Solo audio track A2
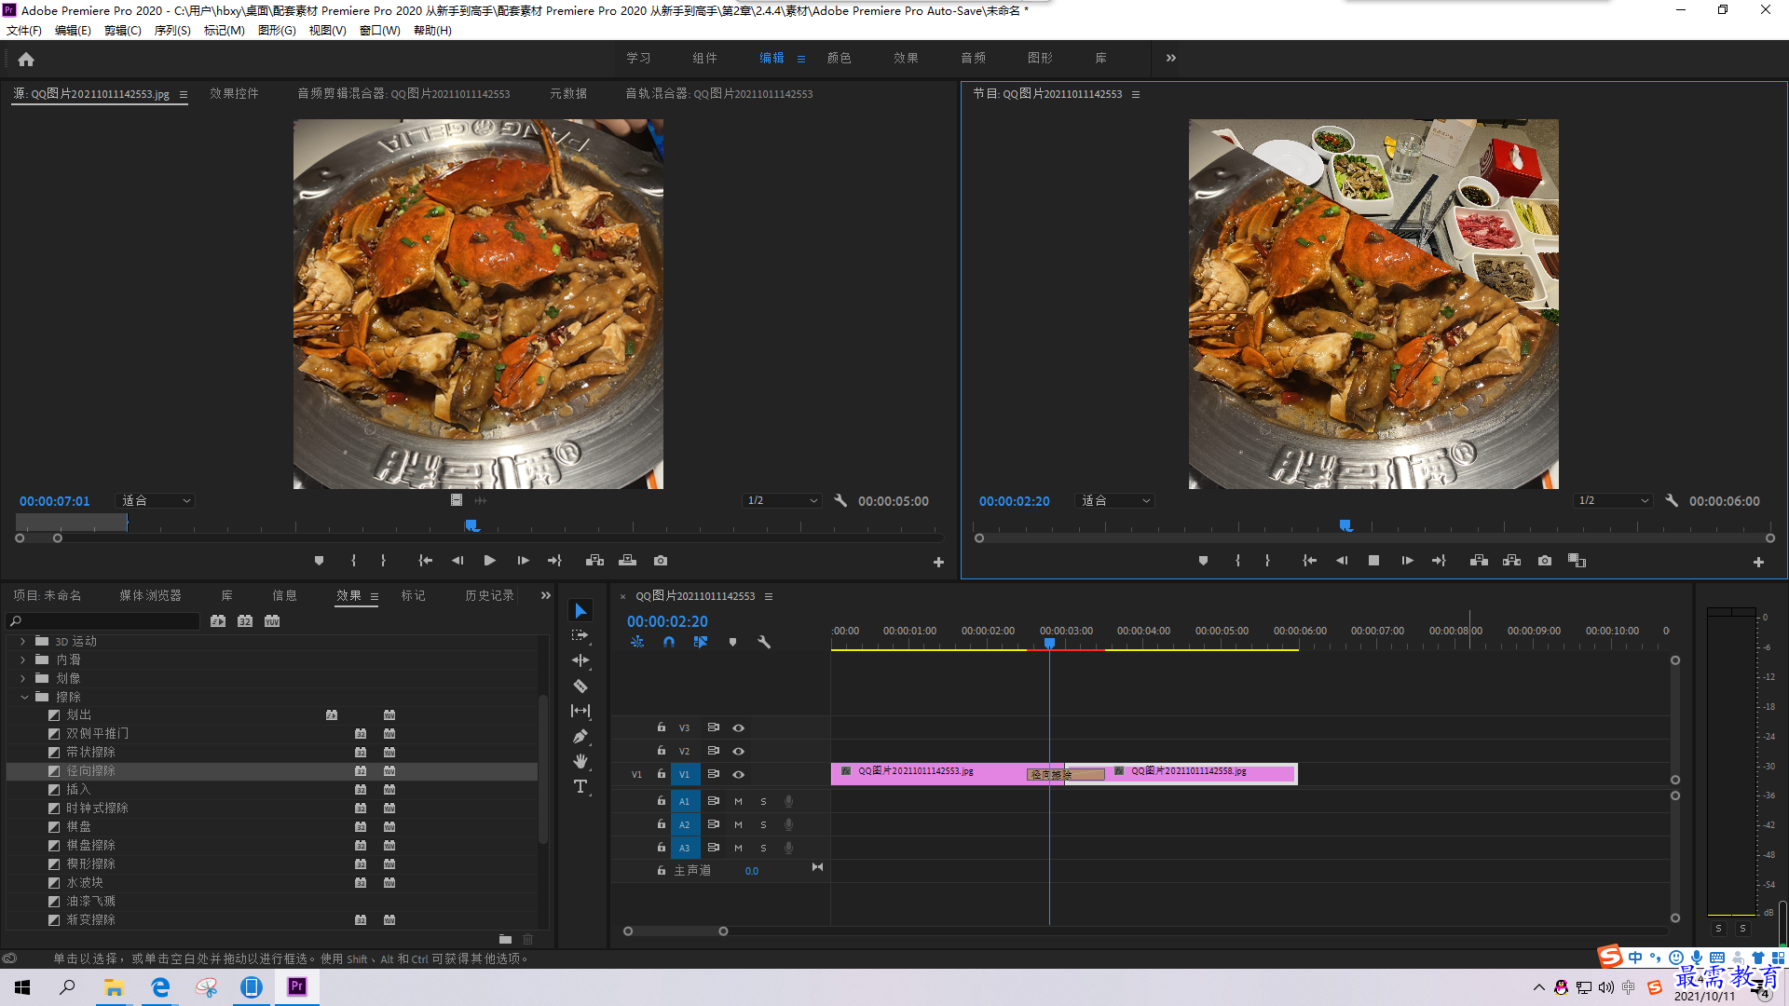 tap(763, 824)
